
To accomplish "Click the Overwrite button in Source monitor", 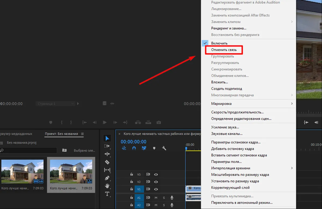I will [x=148, y=122].
